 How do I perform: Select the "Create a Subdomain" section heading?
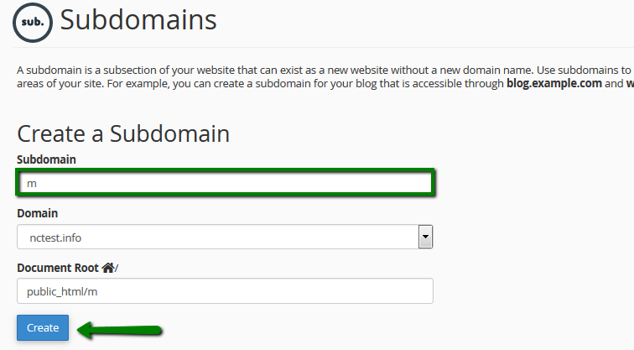[x=123, y=134]
